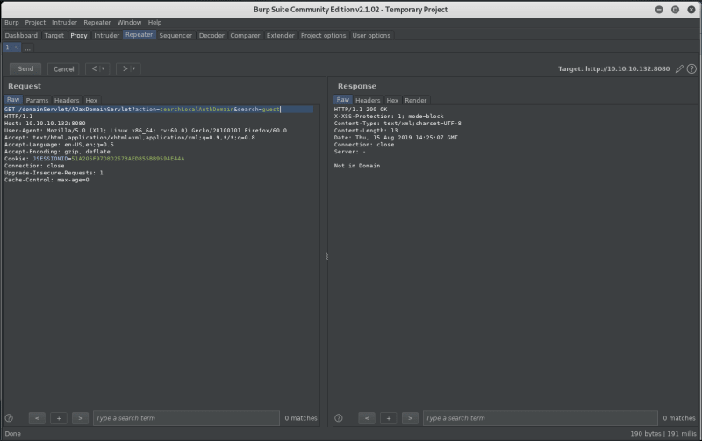Open Repeater help question mark icon
The image size is (702, 441).
(691, 68)
